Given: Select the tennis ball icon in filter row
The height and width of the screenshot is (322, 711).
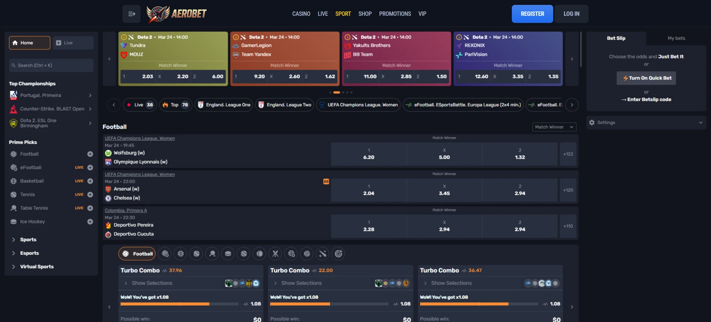Looking at the screenshot, I should (197, 254).
